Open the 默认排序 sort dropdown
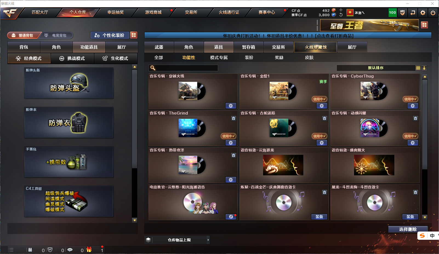 click(x=376, y=68)
